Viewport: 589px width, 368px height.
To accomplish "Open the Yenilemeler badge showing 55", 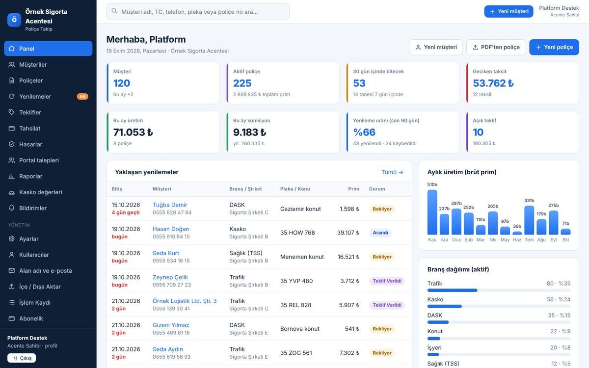I will coord(82,97).
